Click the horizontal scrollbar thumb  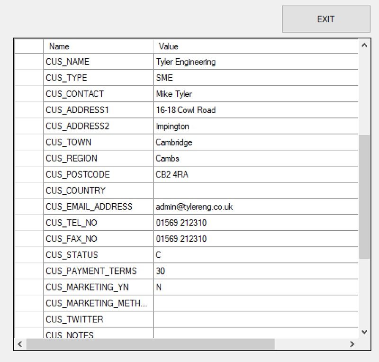click(150, 344)
